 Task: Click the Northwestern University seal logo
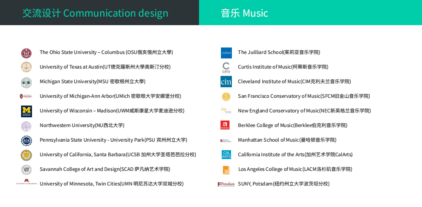[26, 126]
